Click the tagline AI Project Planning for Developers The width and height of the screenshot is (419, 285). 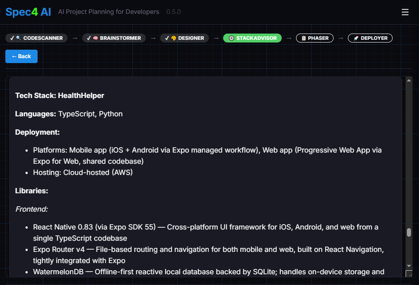click(109, 12)
